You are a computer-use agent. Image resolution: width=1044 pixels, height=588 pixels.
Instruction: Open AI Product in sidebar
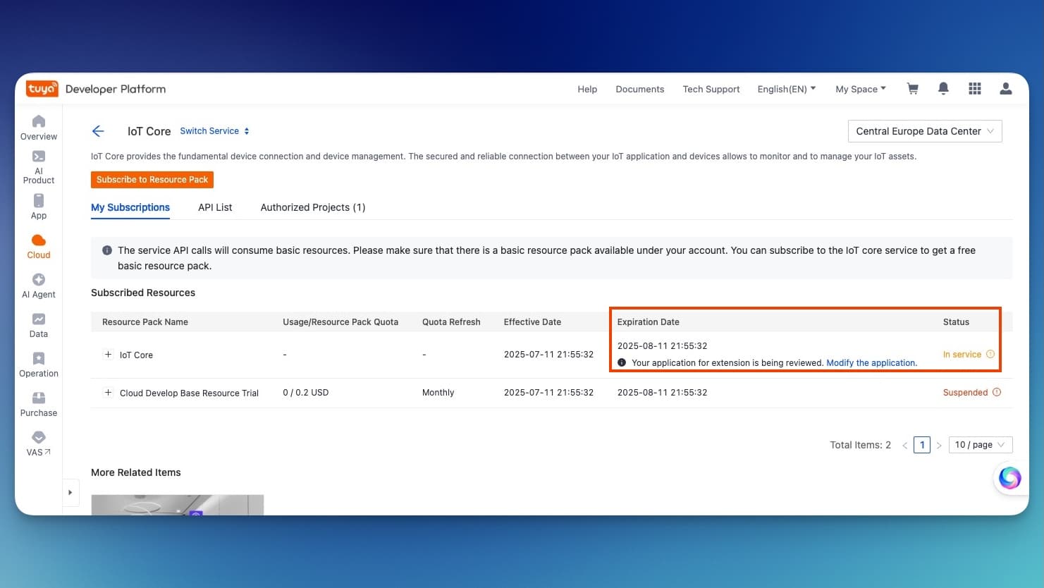tap(39, 167)
